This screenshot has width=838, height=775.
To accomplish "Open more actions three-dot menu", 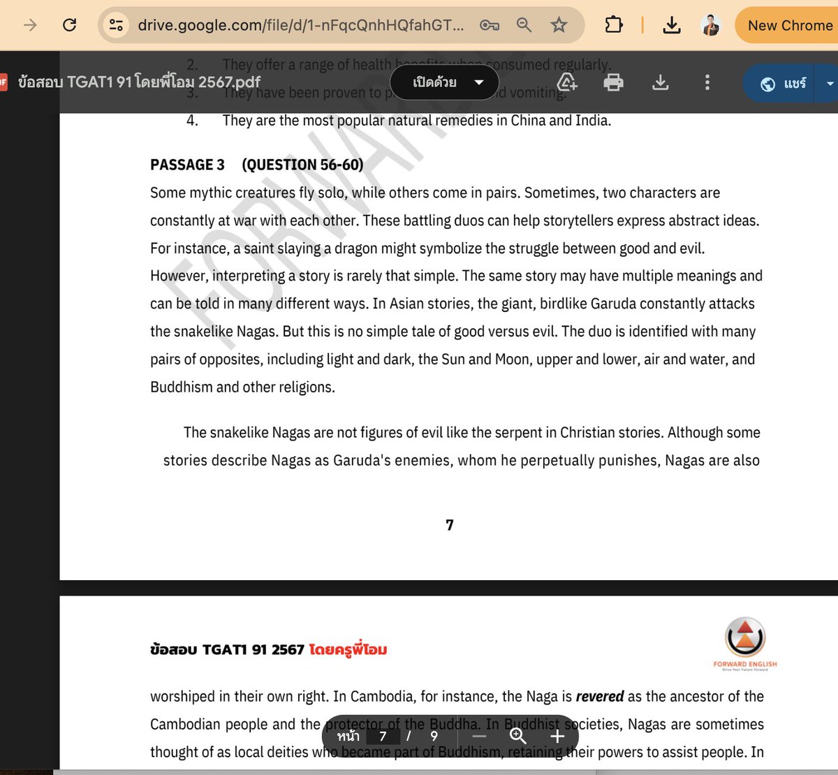I will pyautogui.click(x=707, y=82).
